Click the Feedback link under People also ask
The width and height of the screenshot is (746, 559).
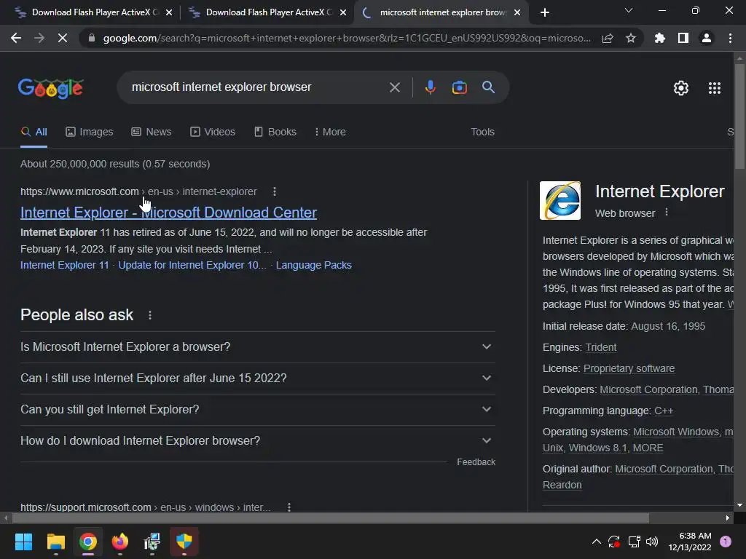[x=476, y=462]
